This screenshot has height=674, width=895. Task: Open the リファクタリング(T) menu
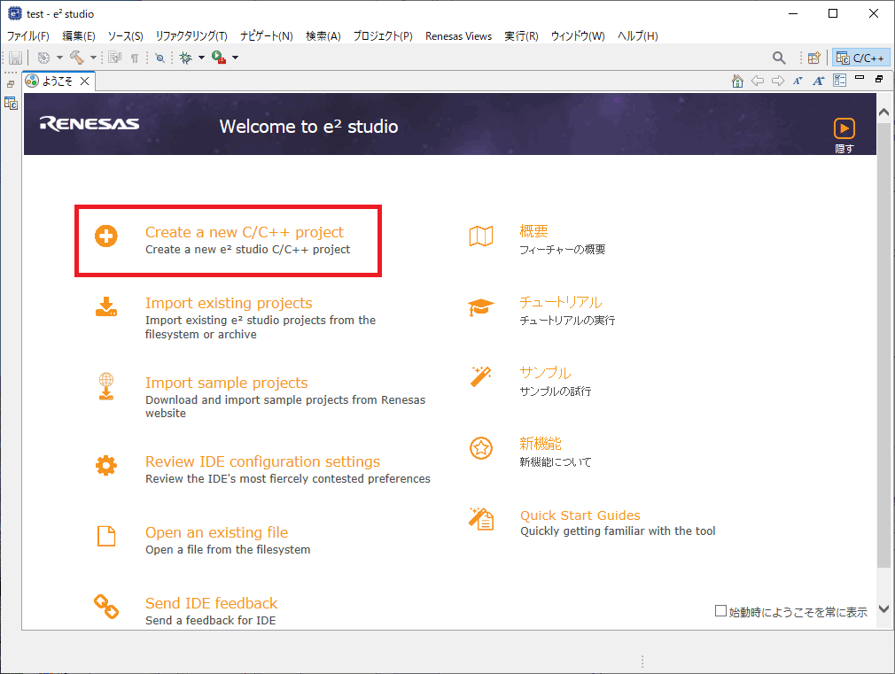pyautogui.click(x=191, y=36)
